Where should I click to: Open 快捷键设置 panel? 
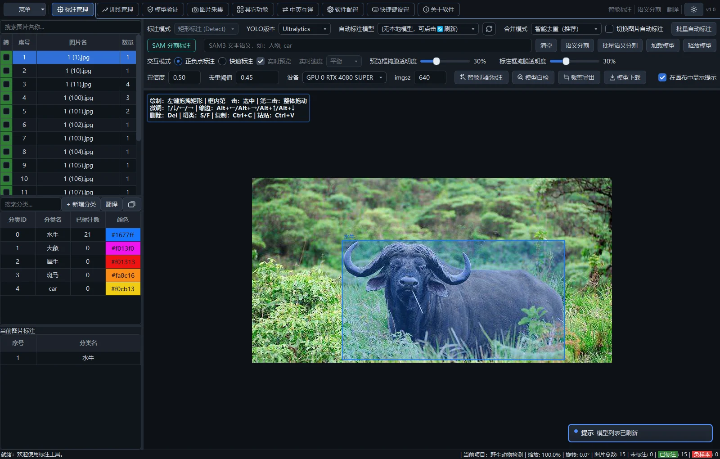(391, 9)
